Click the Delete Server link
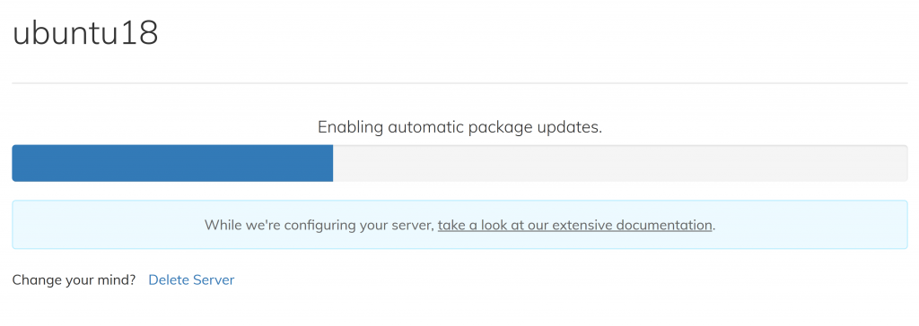The height and width of the screenshot is (326, 919). tap(191, 279)
